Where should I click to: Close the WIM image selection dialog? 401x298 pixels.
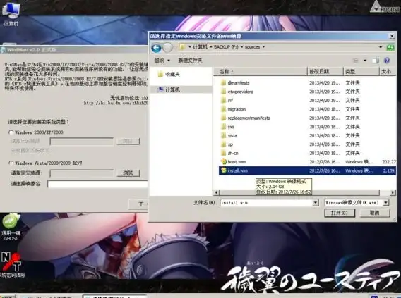click(392, 36)
